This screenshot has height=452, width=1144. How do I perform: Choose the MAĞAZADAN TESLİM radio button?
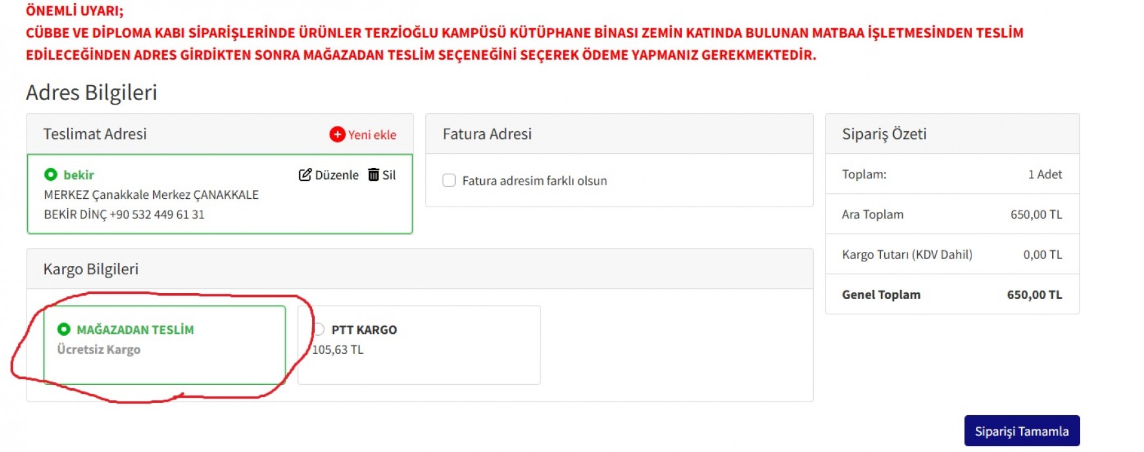pyautogui.click(x=63, y=329)
